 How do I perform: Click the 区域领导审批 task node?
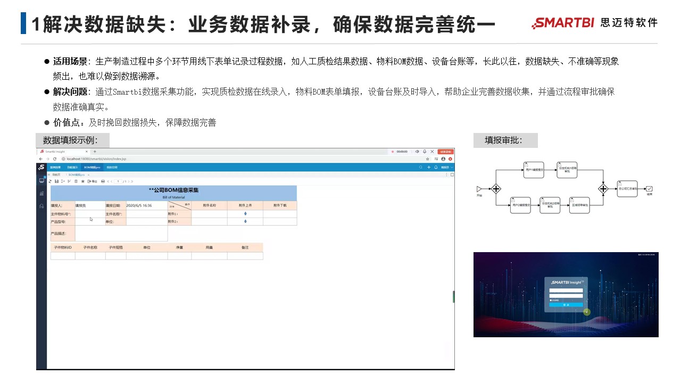pyautogui.click(x=579, y=205)
